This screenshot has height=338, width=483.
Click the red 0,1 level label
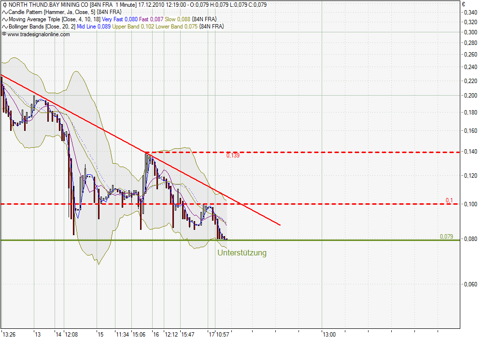tap(449, 200)
